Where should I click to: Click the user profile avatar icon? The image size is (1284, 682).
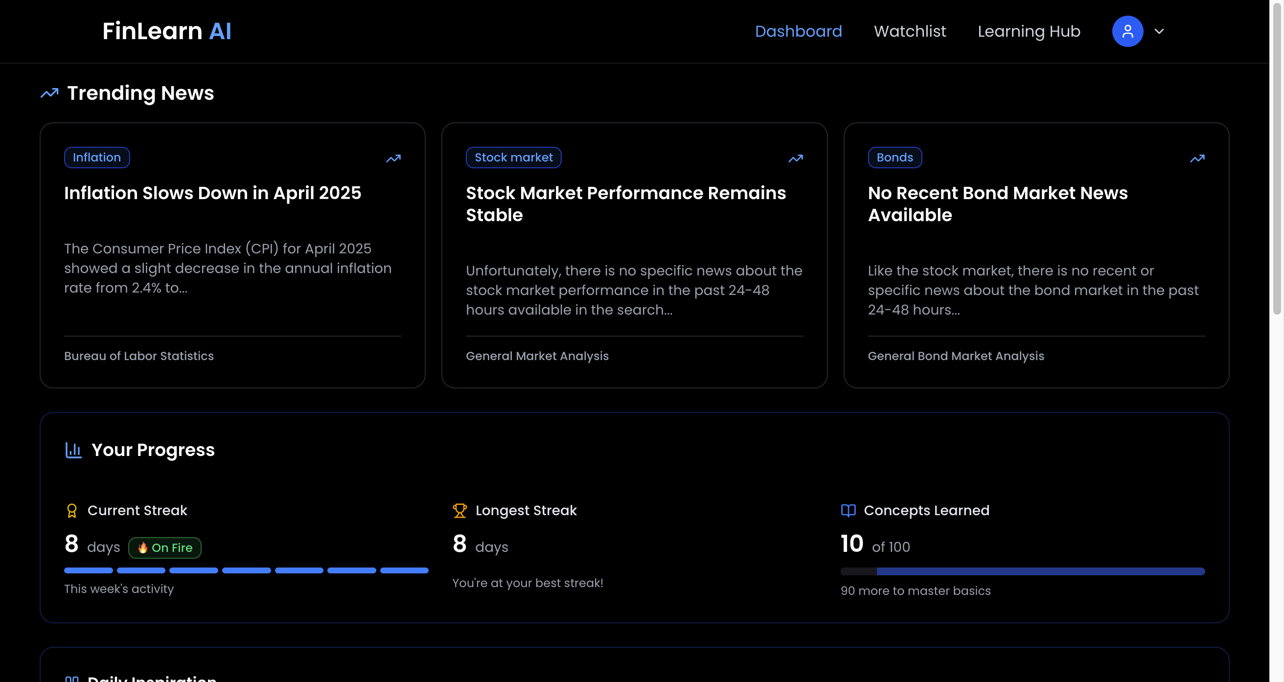(1127, 31)
